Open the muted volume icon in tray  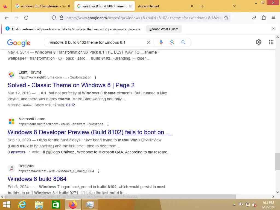[254, 205]
